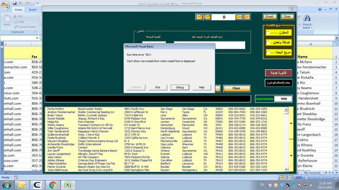Click the zoom out minus button
The image size is (339, 190).
306,178
